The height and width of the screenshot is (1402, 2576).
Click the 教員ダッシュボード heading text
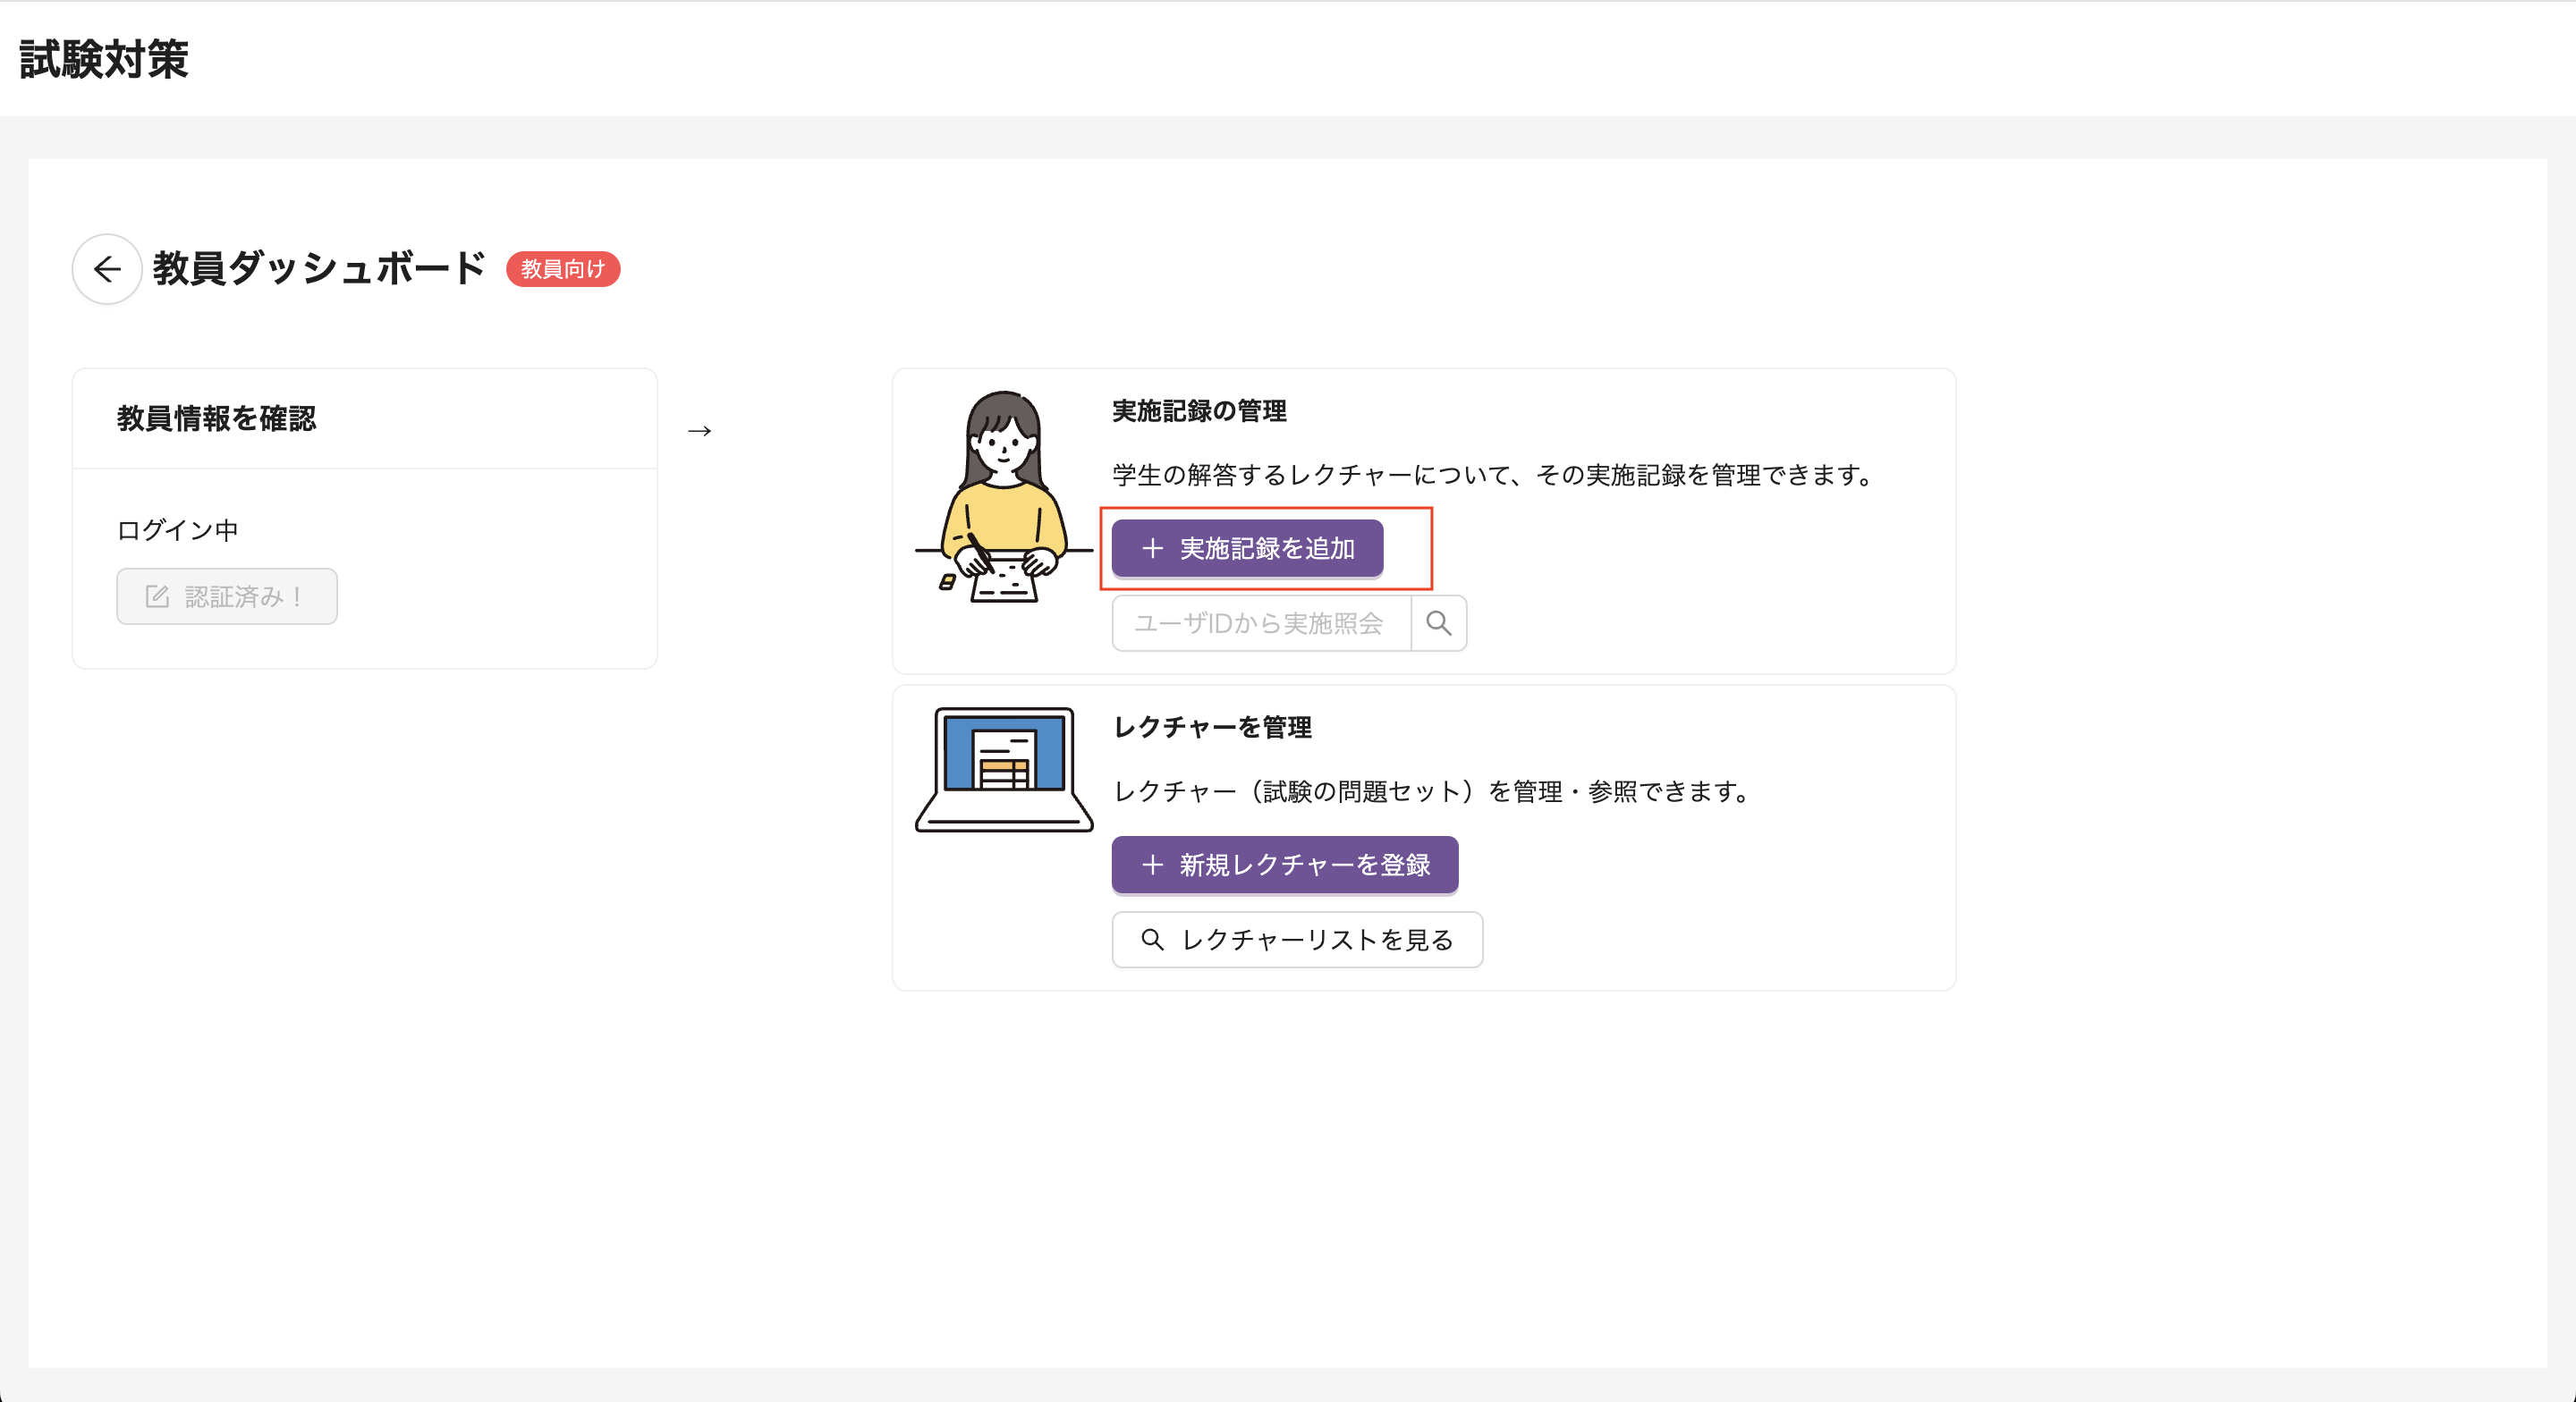(319, 268)
